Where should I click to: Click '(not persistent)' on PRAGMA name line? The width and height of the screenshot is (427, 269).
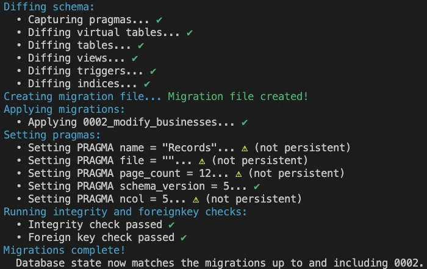tap(303, 148)
